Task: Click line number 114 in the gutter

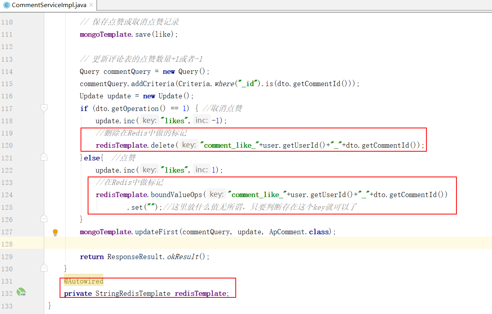Action: 7,71
